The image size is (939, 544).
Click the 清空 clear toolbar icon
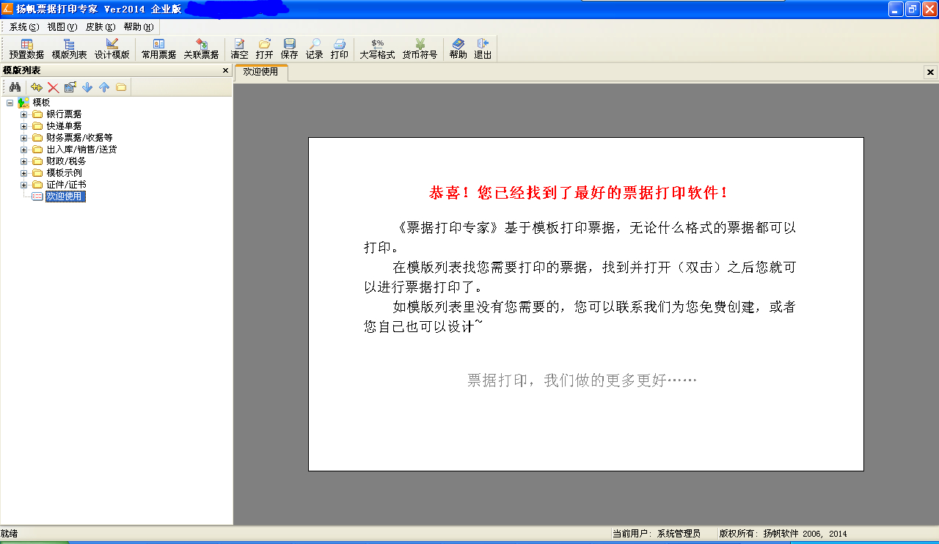(239, 49)
